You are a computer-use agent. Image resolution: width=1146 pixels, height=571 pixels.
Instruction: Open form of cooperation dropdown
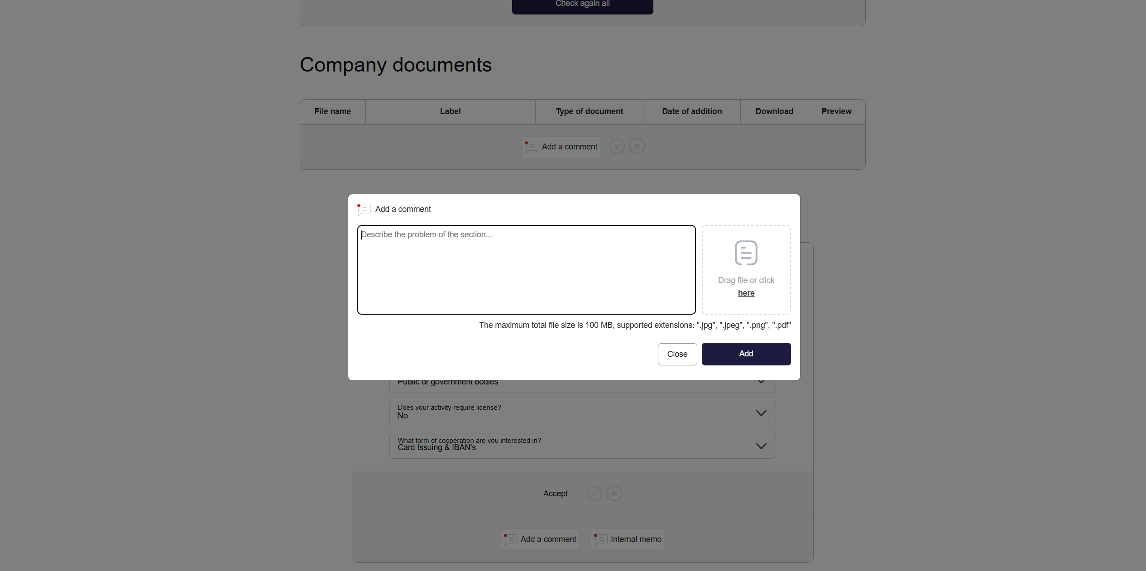pyautogui.click(x=761, y=446)
